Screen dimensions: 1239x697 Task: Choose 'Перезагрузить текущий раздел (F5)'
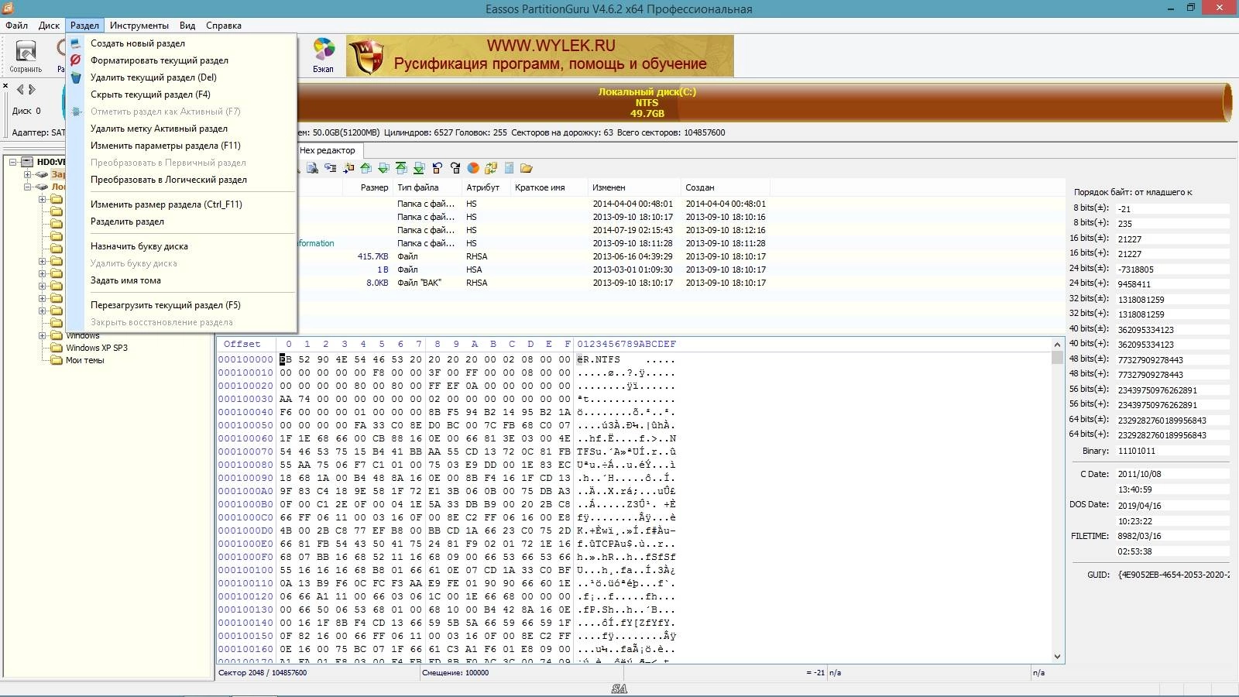[x=180, y=305]
